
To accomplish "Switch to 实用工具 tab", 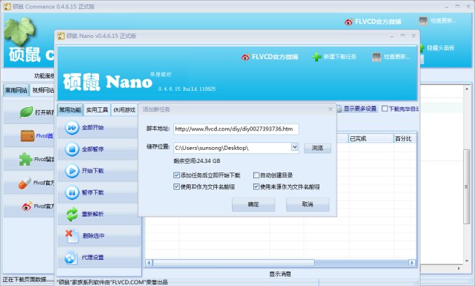I will pyautogui.click(x=97, y=110).
